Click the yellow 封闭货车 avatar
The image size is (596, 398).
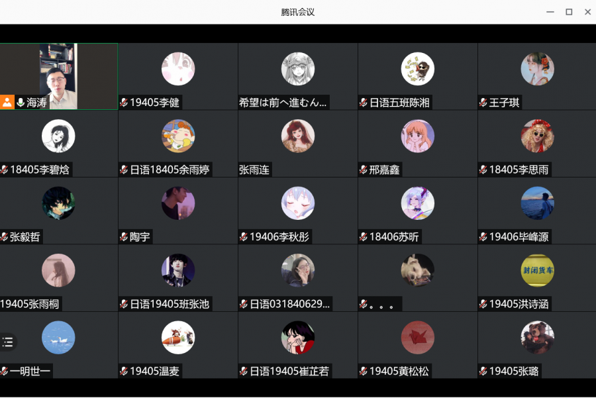tap(537, 270)
